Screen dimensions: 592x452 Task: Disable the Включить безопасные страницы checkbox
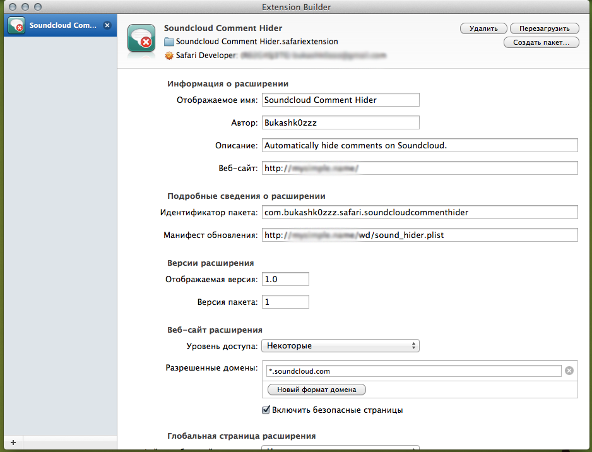coord(267,410)
